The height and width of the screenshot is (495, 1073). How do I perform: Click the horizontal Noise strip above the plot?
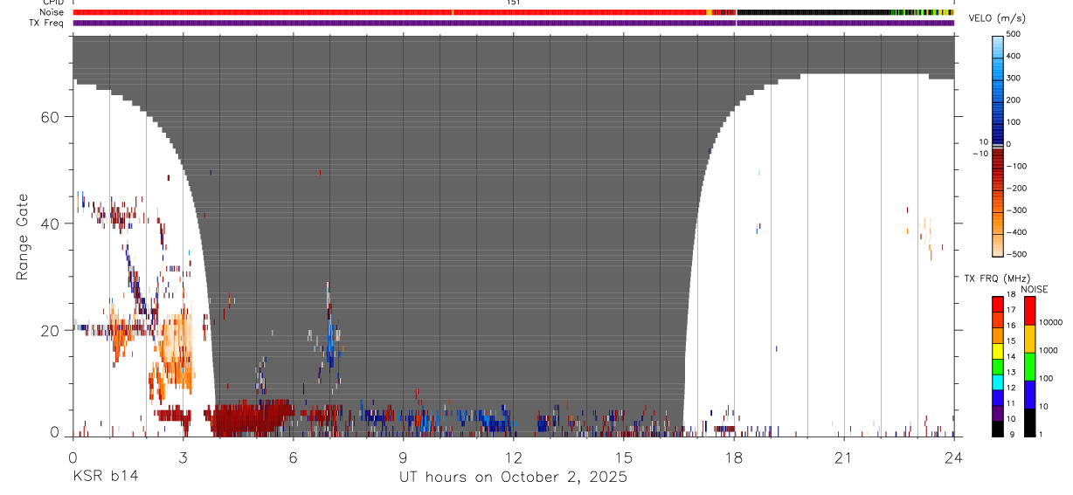513,12
